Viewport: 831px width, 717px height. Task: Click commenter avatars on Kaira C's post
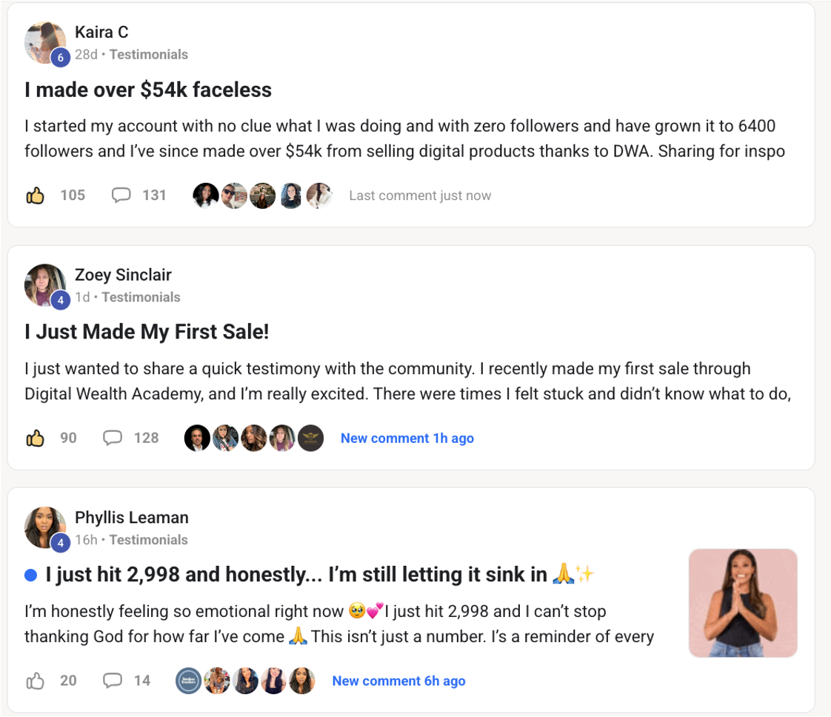(x=262, y=196)
